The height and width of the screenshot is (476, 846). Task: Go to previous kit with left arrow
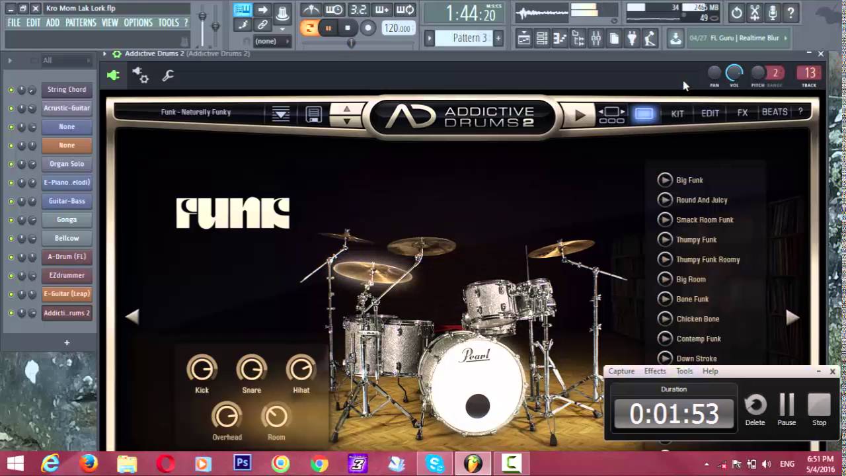point(132,317)
